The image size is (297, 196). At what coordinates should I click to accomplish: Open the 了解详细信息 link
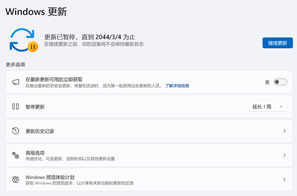177,86
